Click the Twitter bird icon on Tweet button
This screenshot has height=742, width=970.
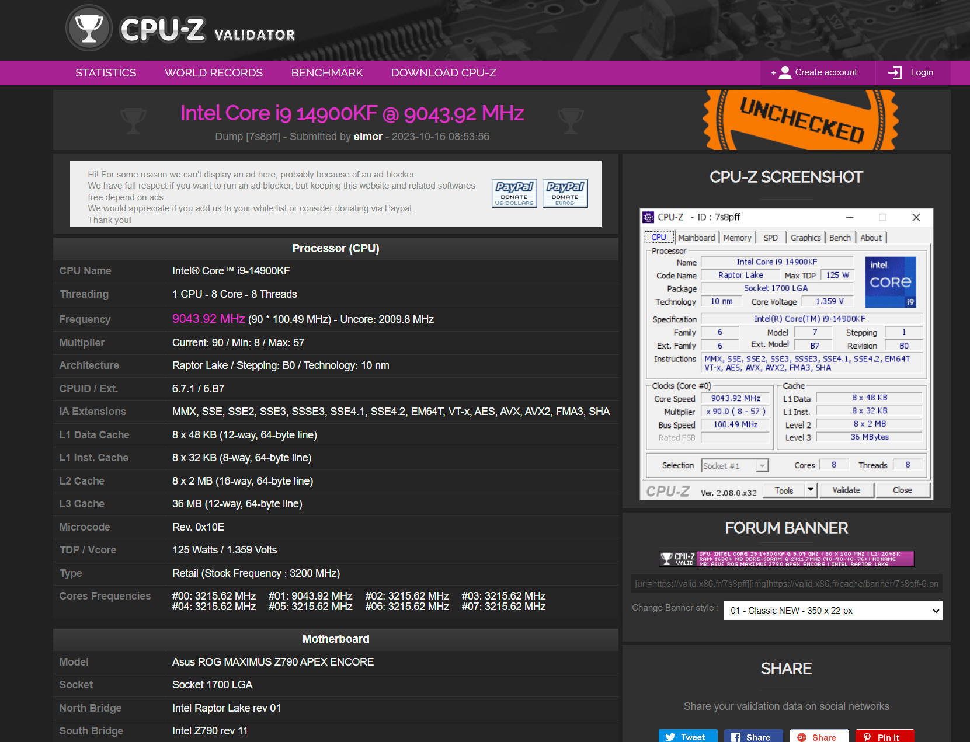pos(670,737)
